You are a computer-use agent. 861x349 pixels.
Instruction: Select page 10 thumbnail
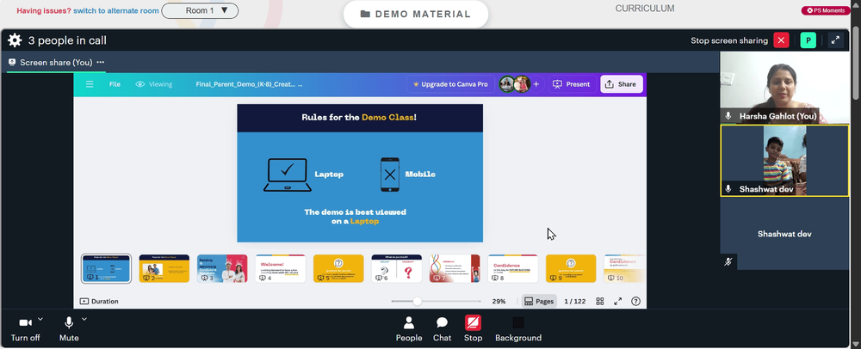pos(625,268)
